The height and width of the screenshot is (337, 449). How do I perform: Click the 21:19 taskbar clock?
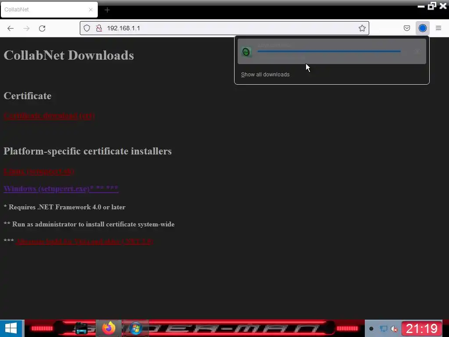(x=422, y=328)
